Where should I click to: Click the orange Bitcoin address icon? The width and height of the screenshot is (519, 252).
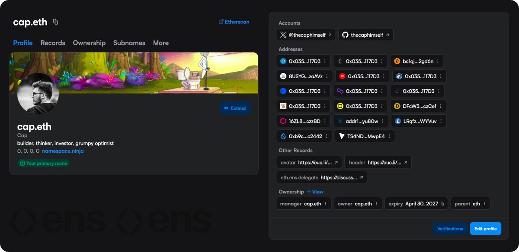click(397, 61)
